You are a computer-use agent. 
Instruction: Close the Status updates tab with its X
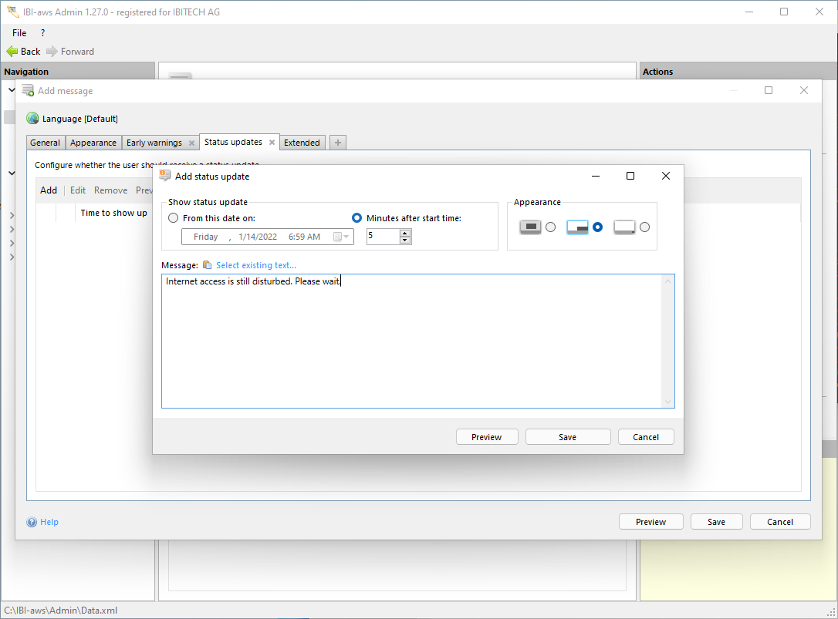[x=272, y=143]
